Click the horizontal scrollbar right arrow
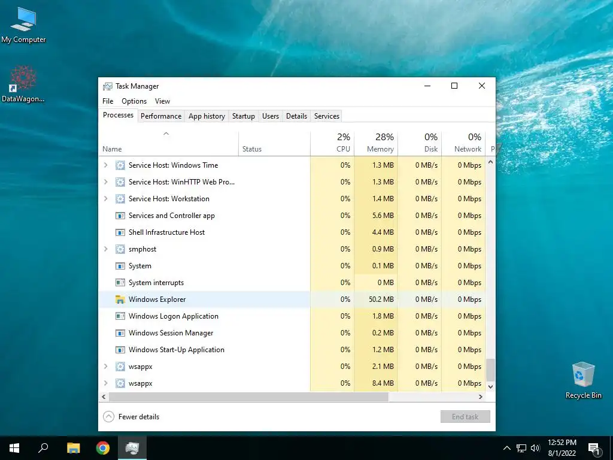 point(481,397)
